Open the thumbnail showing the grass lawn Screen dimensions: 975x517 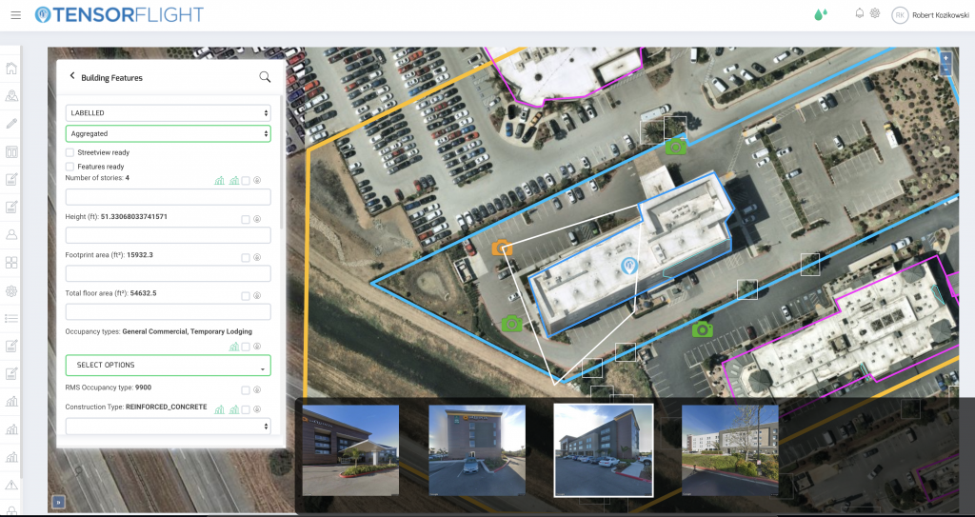pos(730,450)
